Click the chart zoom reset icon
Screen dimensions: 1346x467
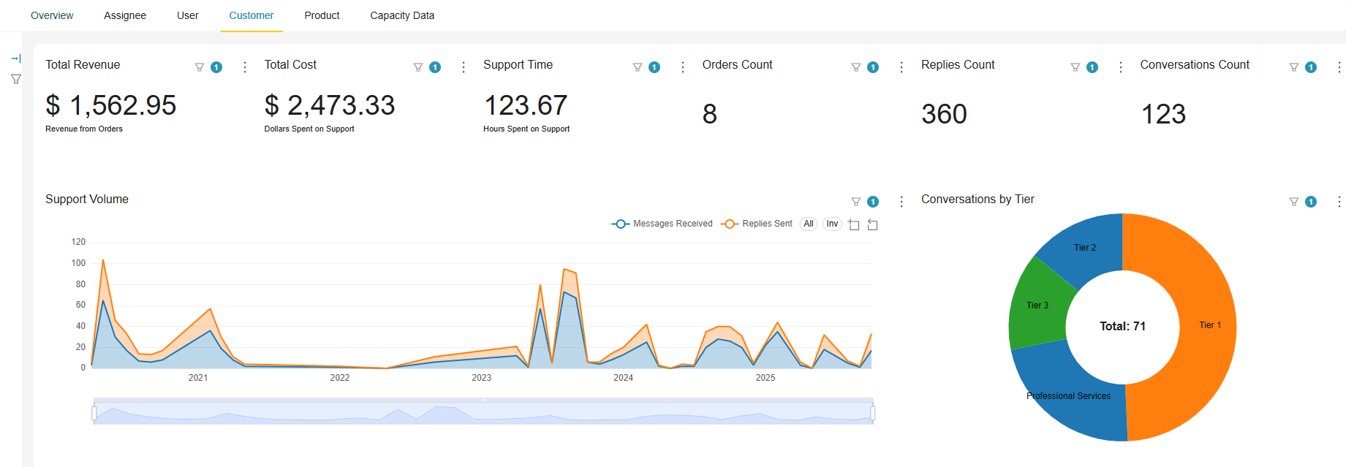(x=873, y=224)
